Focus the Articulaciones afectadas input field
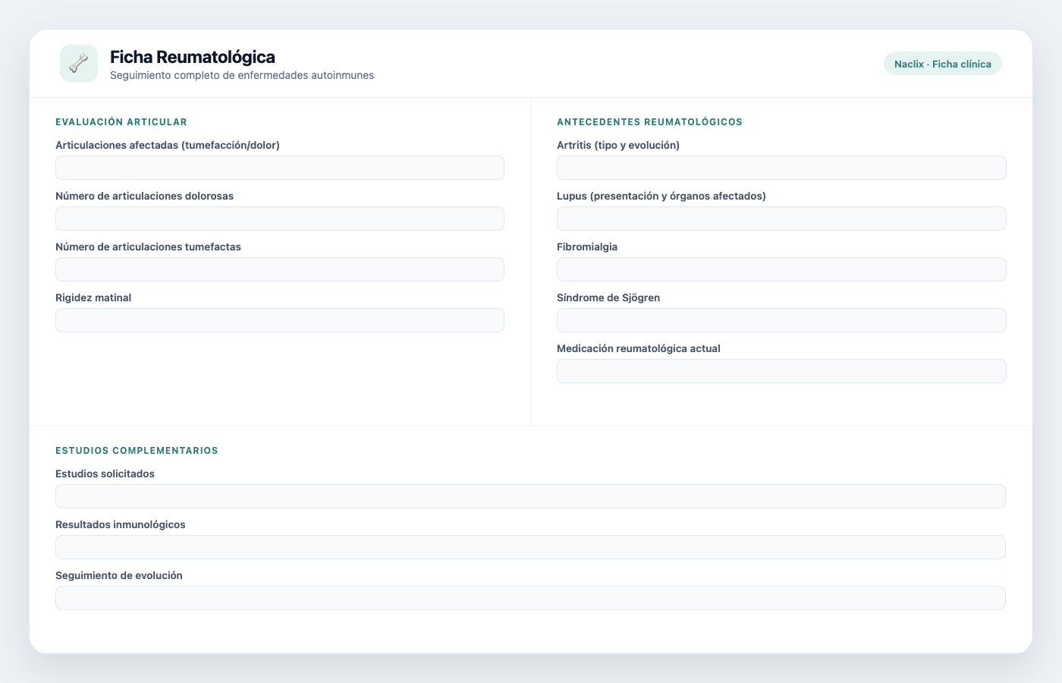Screen dimensions: 1062x683 click(x=280, y=168)
